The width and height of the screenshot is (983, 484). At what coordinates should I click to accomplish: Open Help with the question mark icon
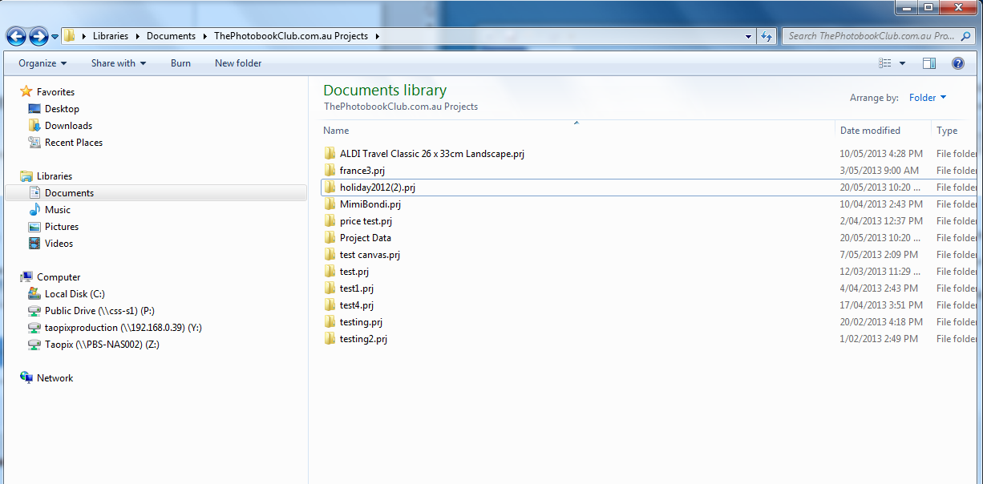point(957,63)
